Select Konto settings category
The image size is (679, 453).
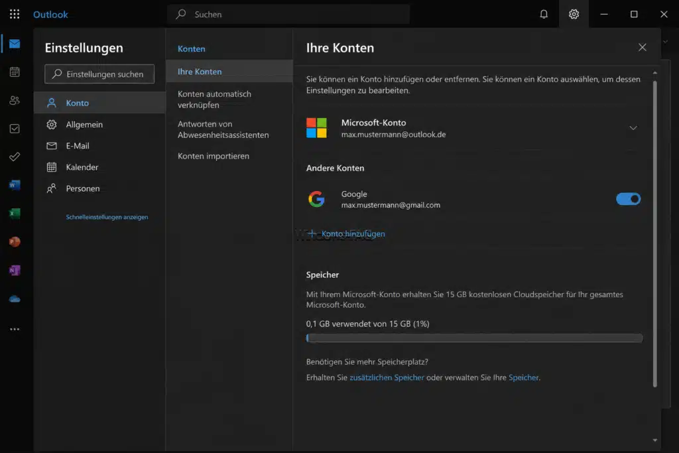point(99,103)
